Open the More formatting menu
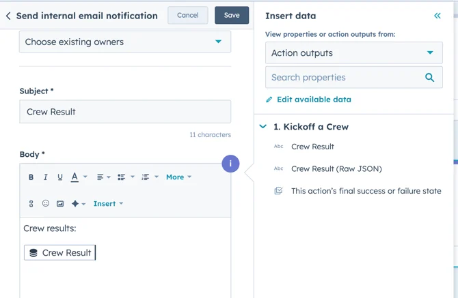This screenshot has height=298, width=458. click(178, 177)
